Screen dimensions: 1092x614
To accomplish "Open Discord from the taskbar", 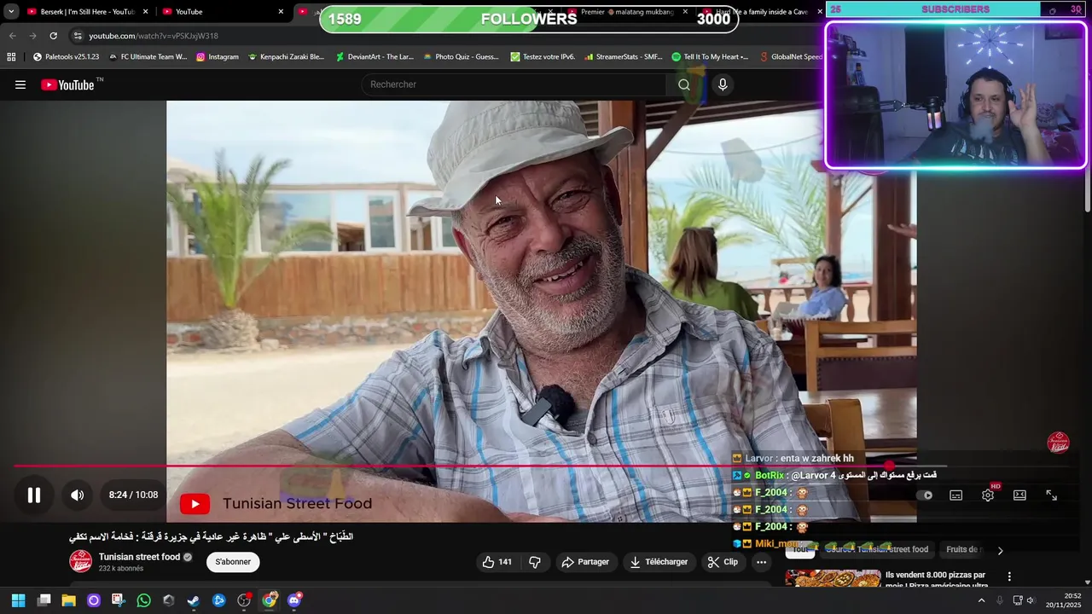I will (294, 600).
